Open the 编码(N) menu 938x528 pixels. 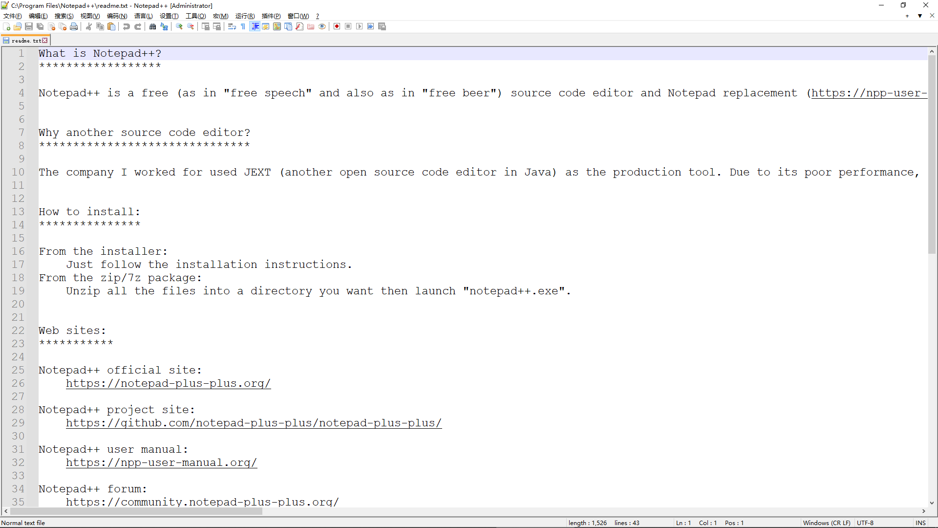tap(117, 16)
